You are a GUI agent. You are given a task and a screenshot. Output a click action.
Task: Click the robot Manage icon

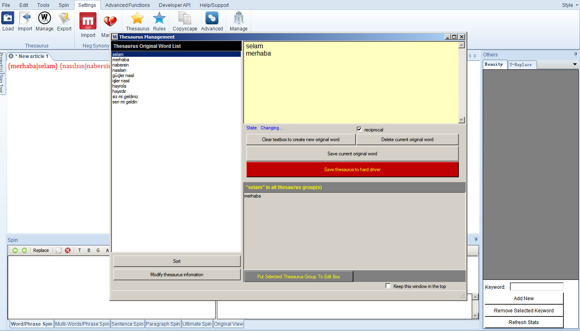pyautogui.click(x=238, y=19)
